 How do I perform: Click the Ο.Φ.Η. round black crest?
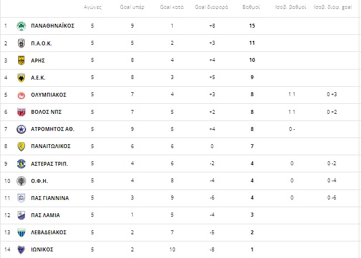22,181
